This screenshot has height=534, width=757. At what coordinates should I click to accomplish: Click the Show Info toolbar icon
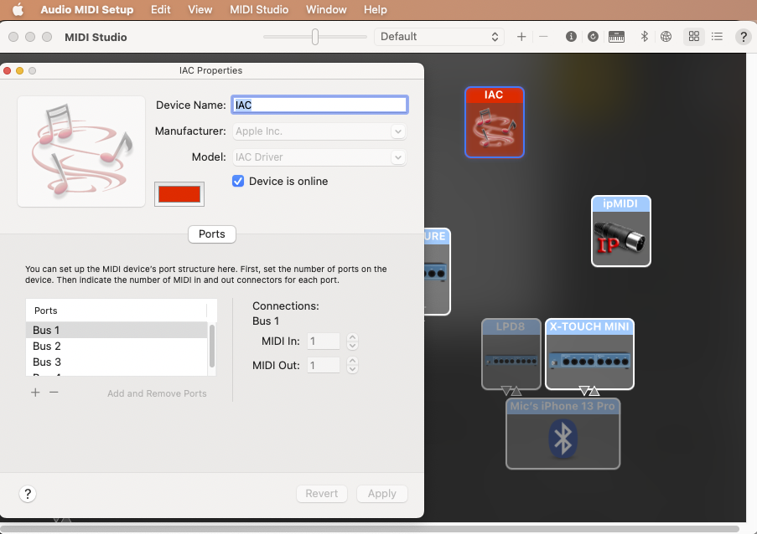(x=571, y=37)
